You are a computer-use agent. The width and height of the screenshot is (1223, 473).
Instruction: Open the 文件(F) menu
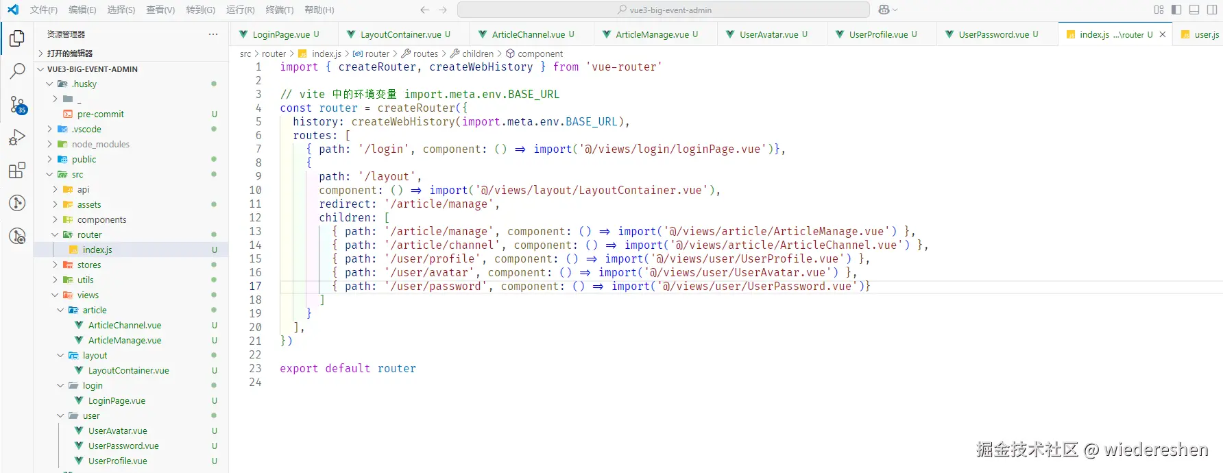tap(44, 10)
